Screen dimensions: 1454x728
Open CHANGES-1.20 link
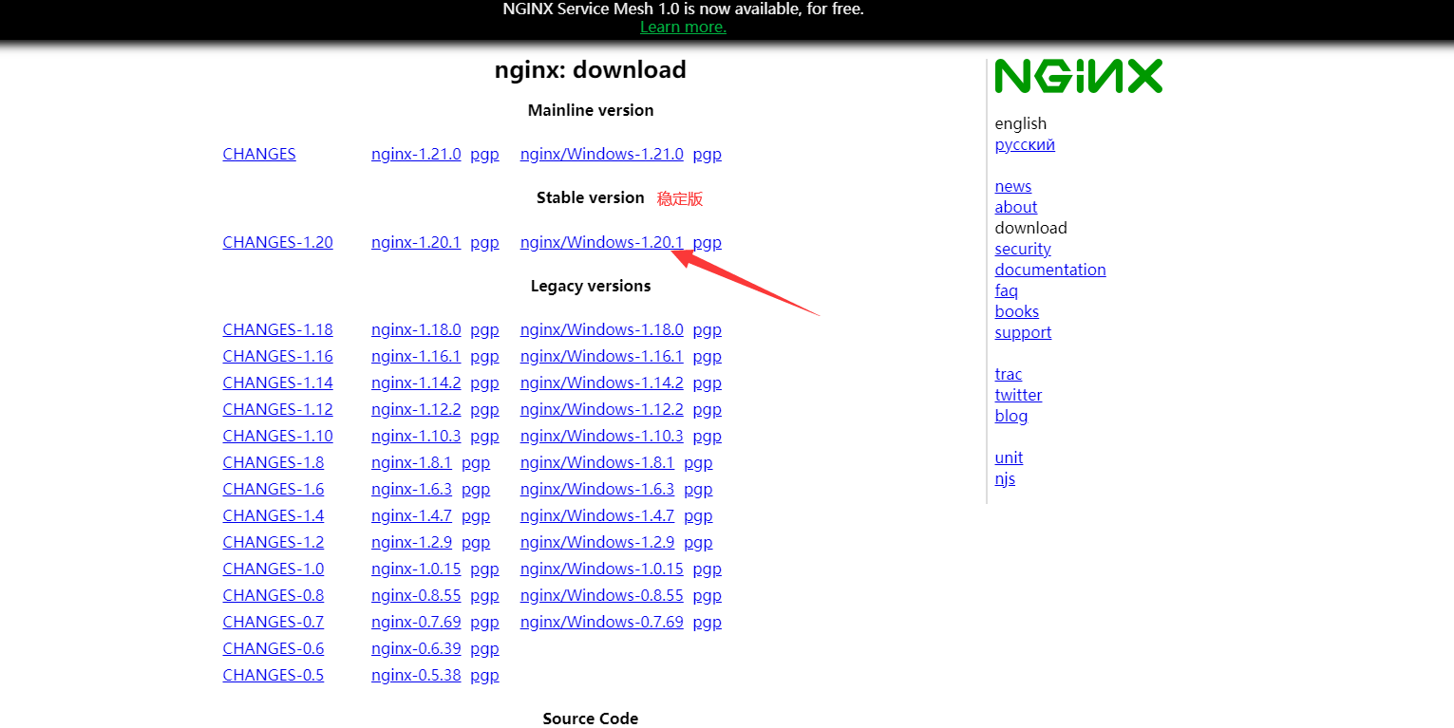pos(277,242)
